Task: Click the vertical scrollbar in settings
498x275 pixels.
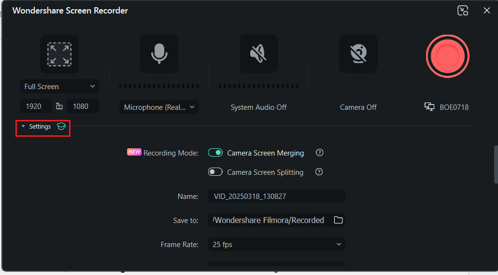Action: pos(496,164)
